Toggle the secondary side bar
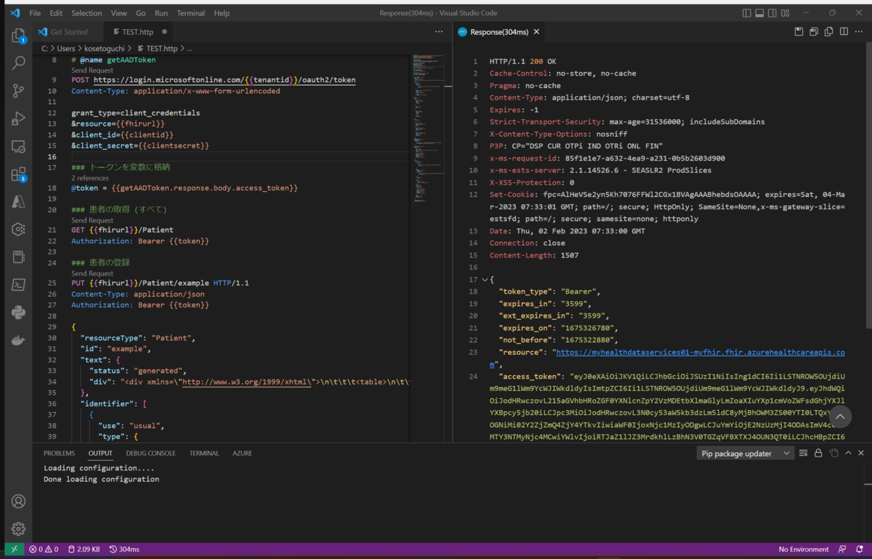872x559 pixels. tap(772, 13)
